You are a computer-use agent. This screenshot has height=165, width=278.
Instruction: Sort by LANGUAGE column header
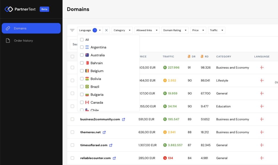pyautogui.click(x=262, y=57)
